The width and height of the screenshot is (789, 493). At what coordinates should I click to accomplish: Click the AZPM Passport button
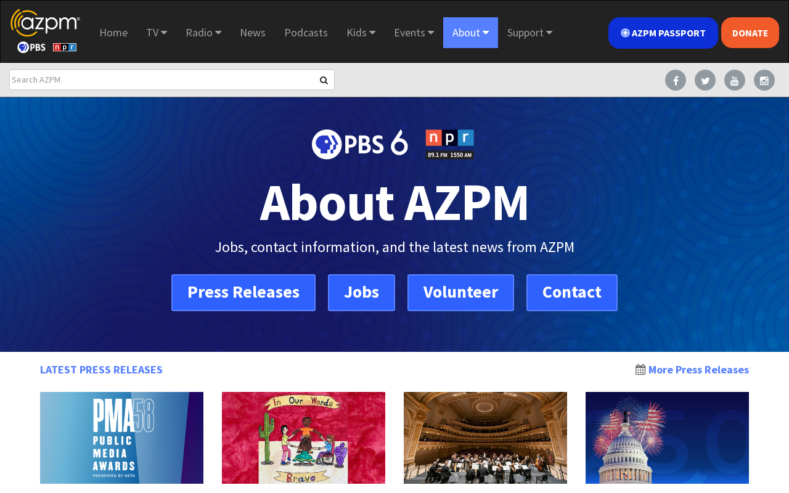(663, 33)
